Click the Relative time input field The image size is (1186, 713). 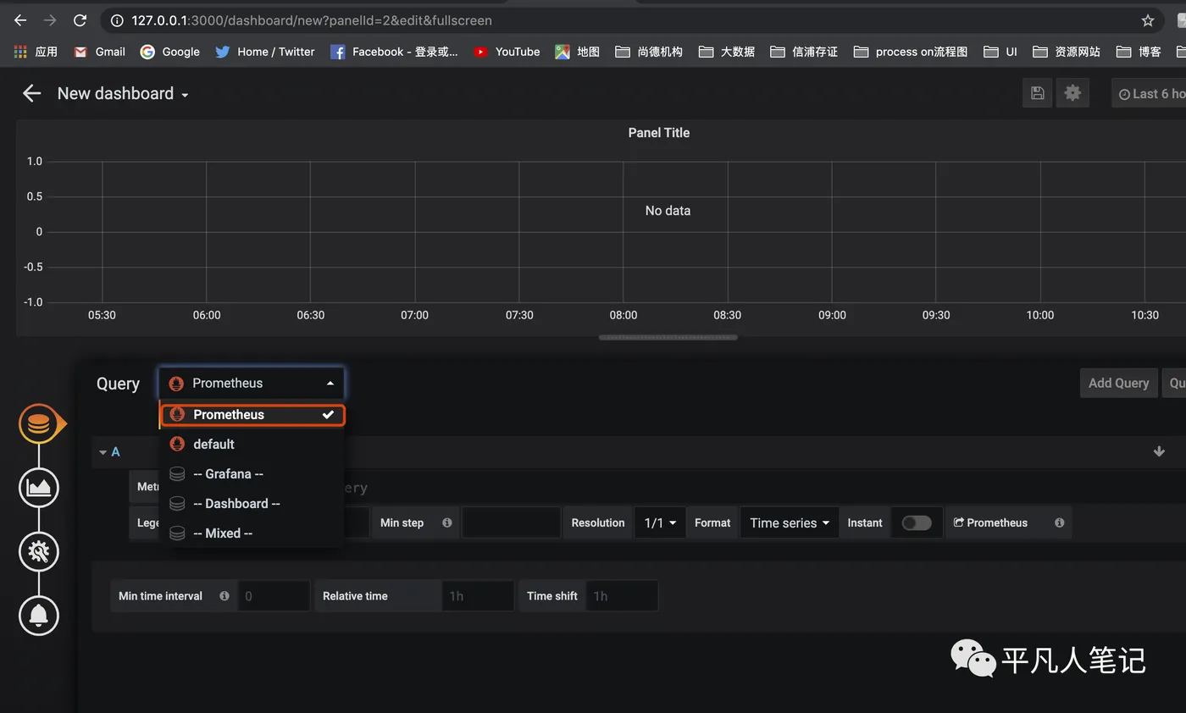coord(478,595)
